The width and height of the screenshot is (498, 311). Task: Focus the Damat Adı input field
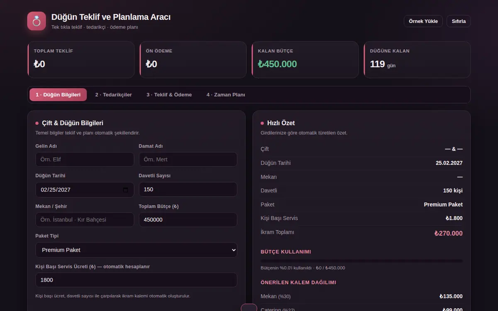tap(188, 159)
